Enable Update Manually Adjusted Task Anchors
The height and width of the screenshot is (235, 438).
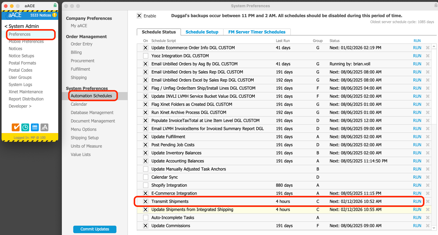(x=146, y=169)
